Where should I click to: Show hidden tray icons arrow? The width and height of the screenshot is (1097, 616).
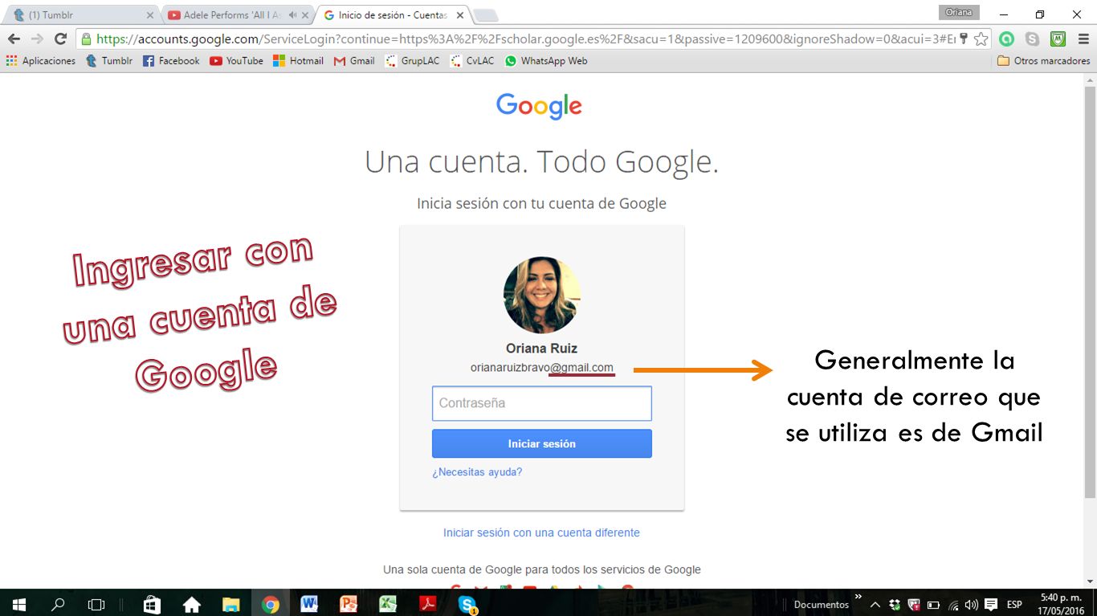point(874,605)
